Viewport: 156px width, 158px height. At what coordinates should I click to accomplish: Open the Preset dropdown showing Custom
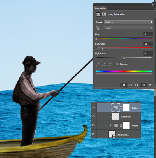128,22
